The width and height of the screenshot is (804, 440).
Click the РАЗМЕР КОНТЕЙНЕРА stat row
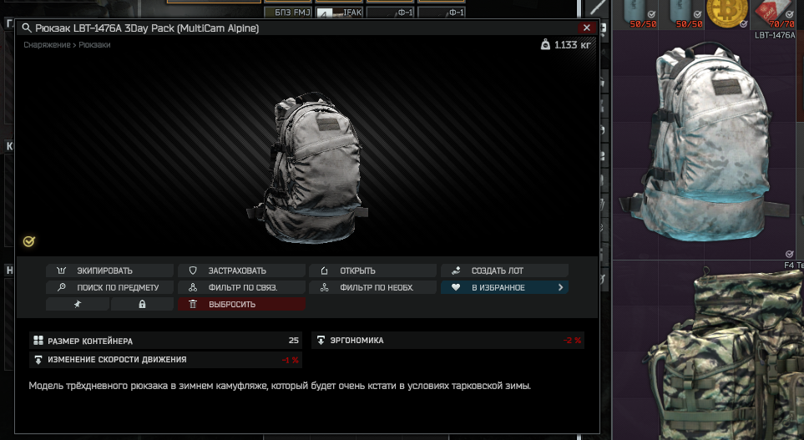[x=165, y=340]
